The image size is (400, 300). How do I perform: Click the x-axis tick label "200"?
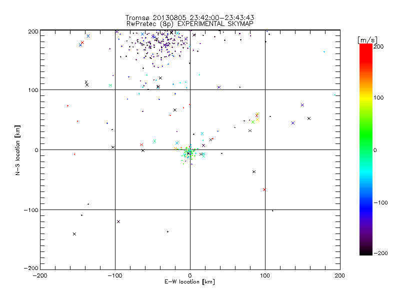point(340,275)
